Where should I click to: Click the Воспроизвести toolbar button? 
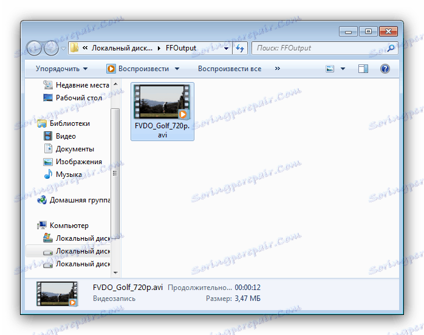click(x=138, y=69)
